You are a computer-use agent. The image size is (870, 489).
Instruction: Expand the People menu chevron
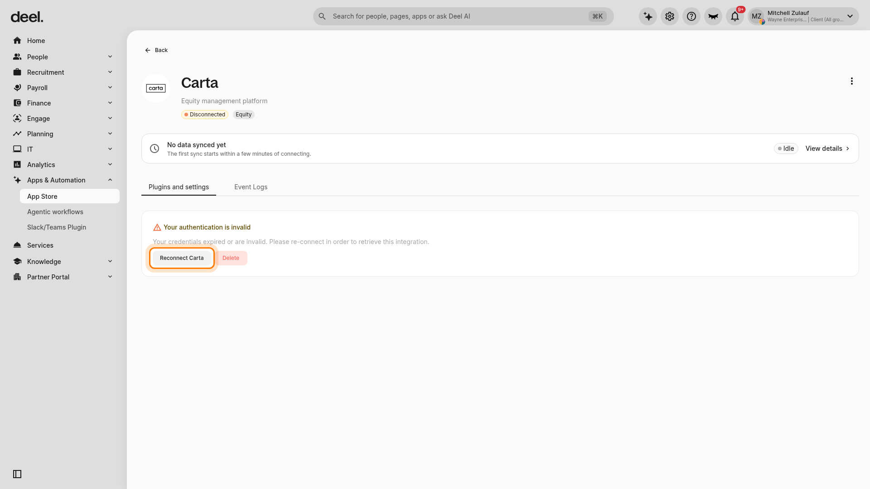(x=110, y=57)
